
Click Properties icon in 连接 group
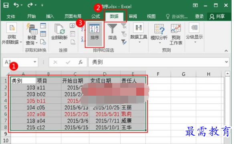tap(73, 34)
